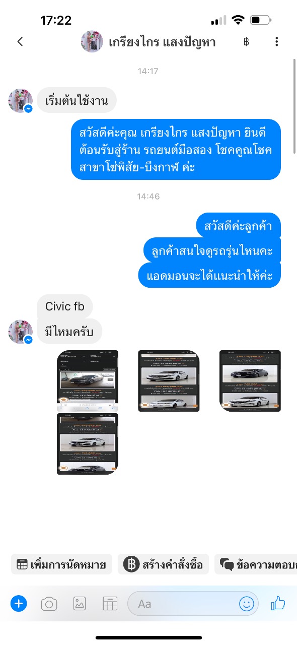
Task: Open the camera icon
Action: 49,603
